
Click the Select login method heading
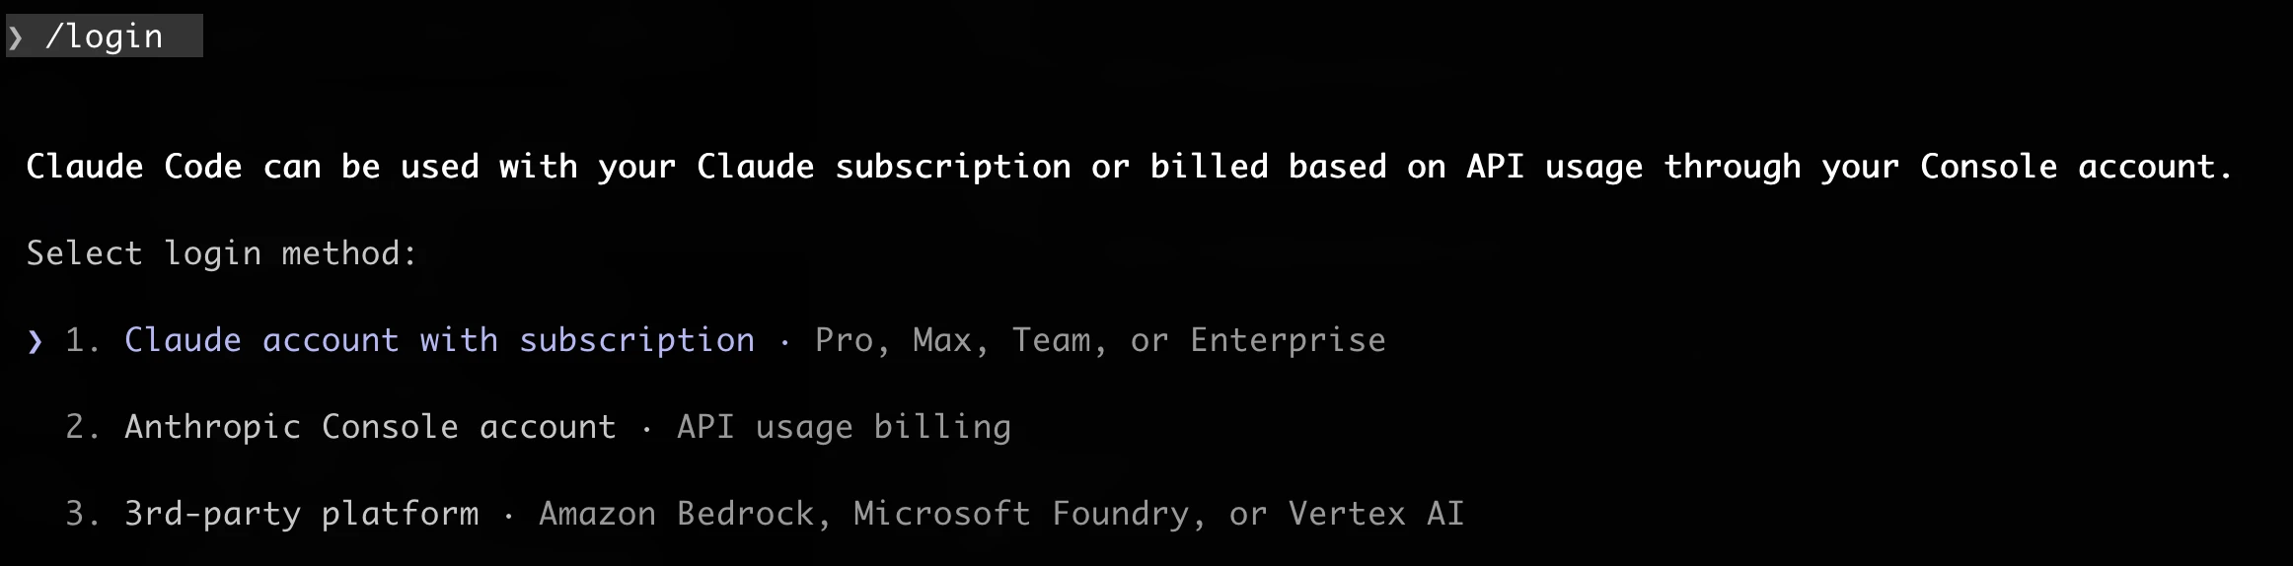pos(222,254)
